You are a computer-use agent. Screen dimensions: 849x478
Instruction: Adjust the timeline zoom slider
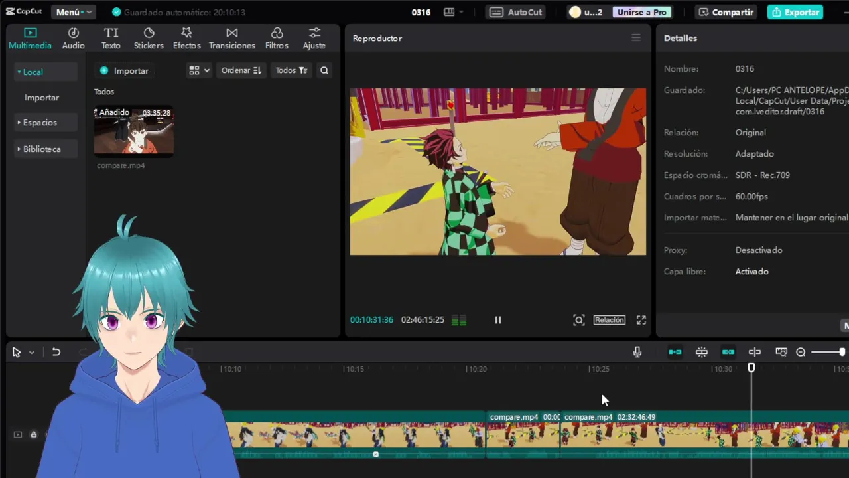tap(828, 352)
